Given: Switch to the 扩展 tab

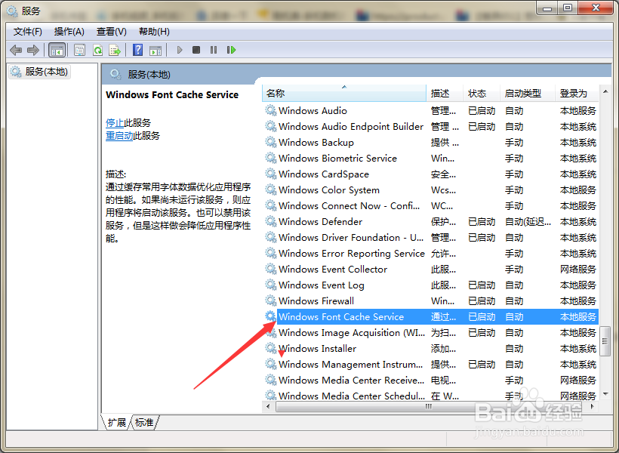Looking at the screenshot, I should (116, 422).
